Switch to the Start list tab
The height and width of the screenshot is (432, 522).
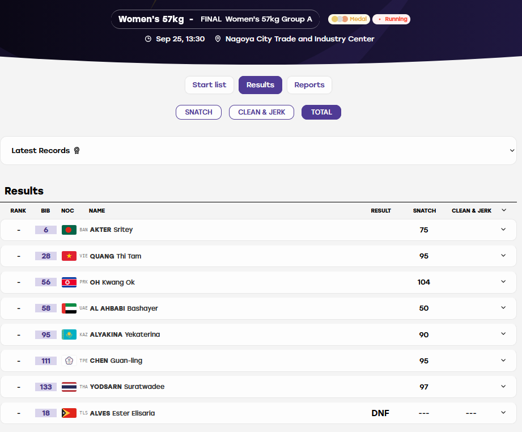209,85
